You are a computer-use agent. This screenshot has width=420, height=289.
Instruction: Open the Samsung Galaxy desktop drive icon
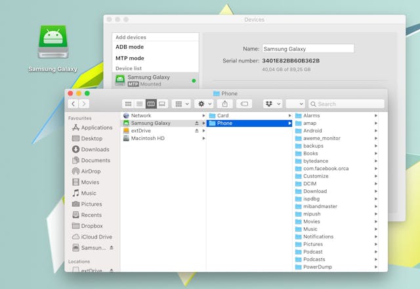point(53,42)
